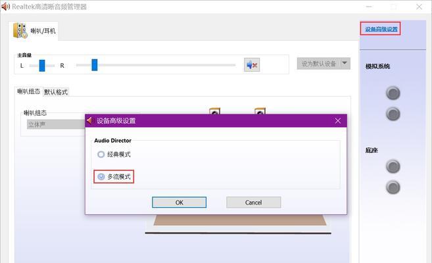This screenshot has height=263, width=432.
Task: Switch to the 喇叭组态 tab
Action: tap(28, 91)
